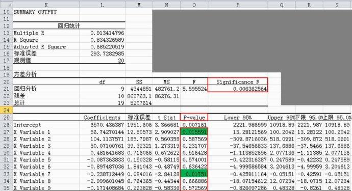The height and width of the screenshot is (191, 352).
Task: Click the 总计 row label
Action: 46,103
